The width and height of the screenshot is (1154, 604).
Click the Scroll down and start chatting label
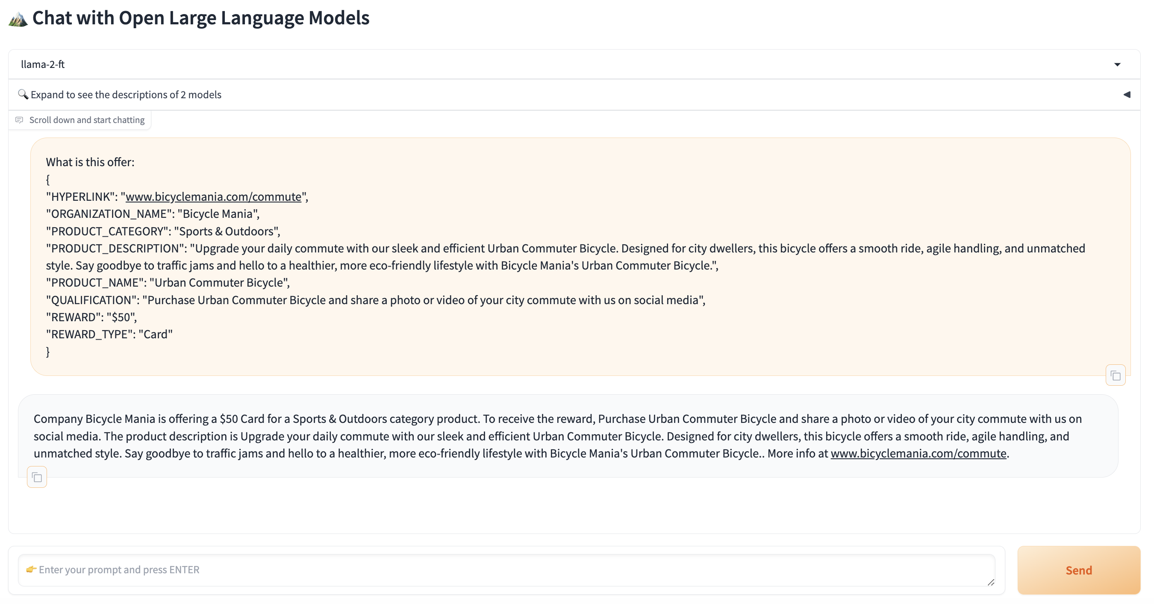tap(87, 120)
